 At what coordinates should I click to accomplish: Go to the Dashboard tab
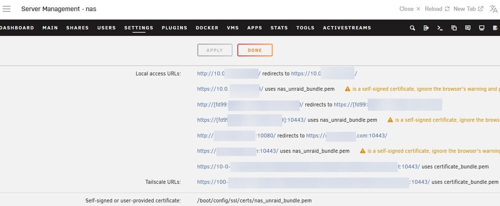pos(17,27)
